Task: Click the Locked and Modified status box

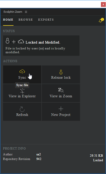Action: click(x=41, y=46)
